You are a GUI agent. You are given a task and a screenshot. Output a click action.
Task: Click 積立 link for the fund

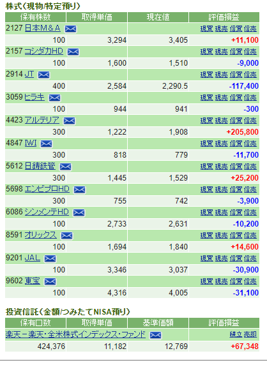click(236, 334)
